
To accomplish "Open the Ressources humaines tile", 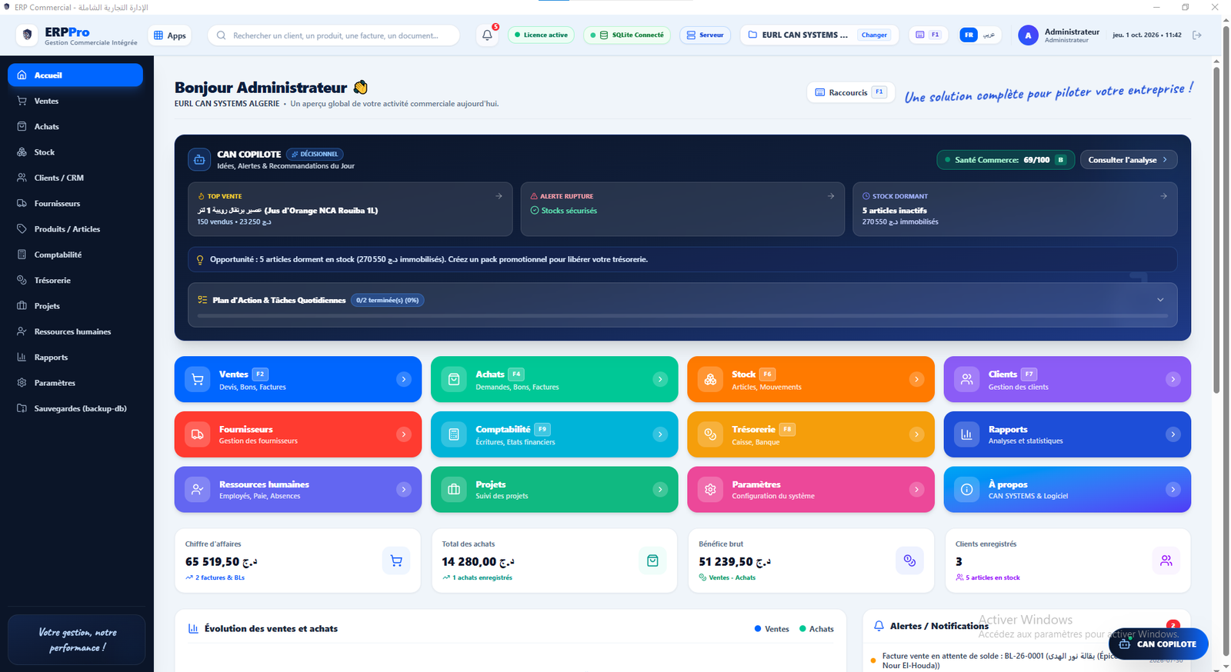I will [x=298, y=489].
